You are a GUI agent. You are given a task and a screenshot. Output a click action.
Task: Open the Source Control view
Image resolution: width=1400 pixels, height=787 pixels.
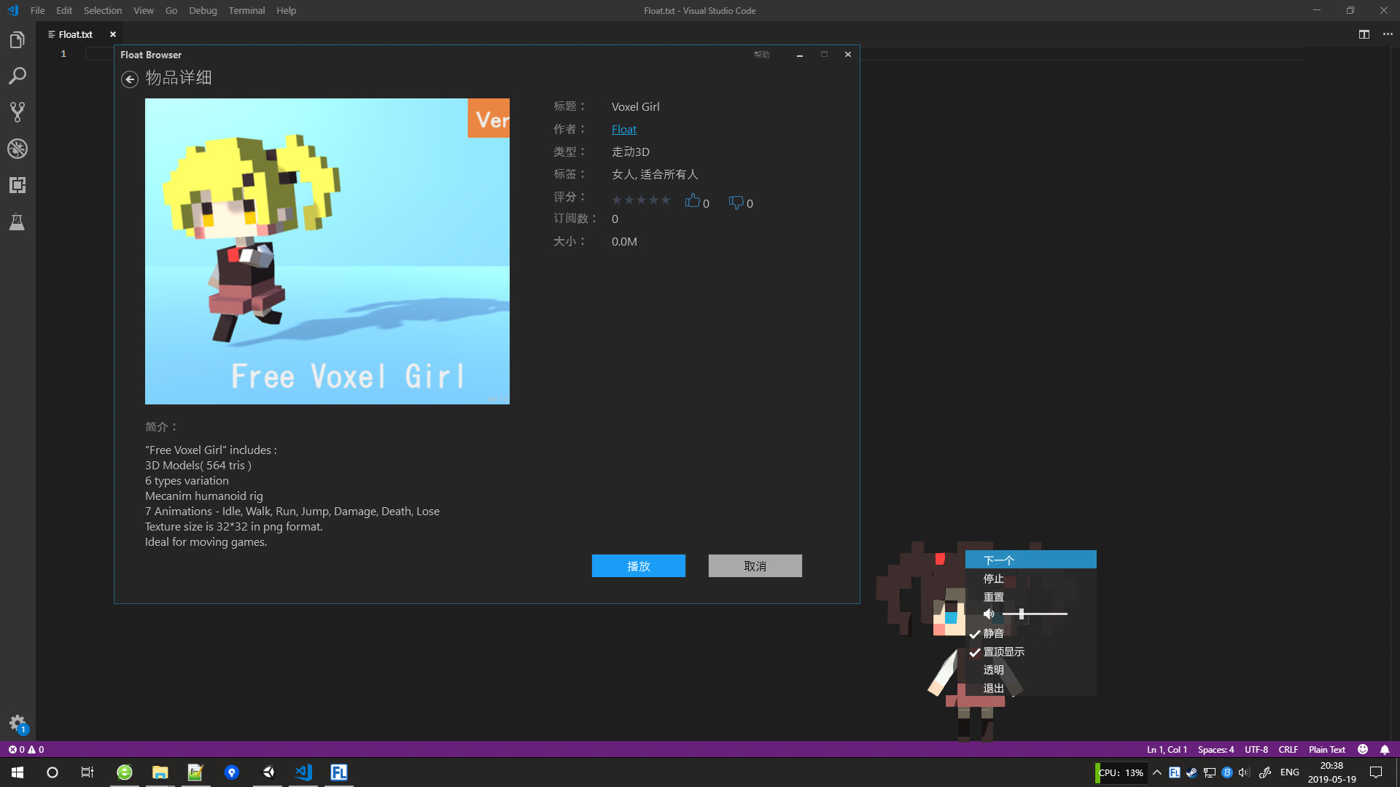pos(17,111)
